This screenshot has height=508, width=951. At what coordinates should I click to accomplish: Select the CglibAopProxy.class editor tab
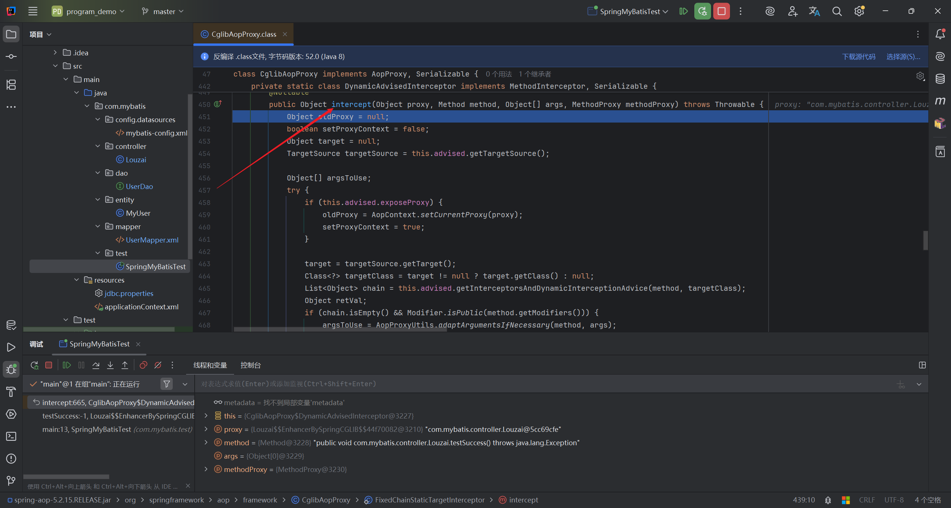click(244, 34)
